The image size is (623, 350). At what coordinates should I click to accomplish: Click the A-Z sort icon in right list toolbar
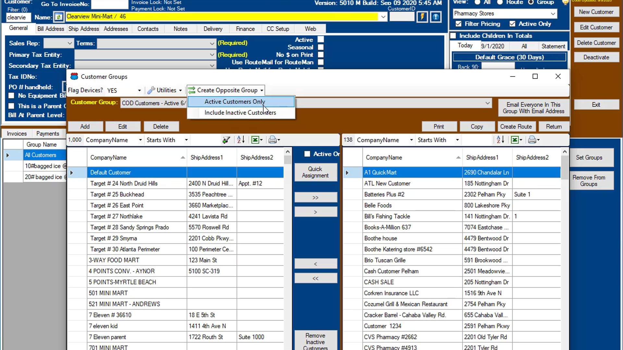pyautogui.click(x=500, y=140)
